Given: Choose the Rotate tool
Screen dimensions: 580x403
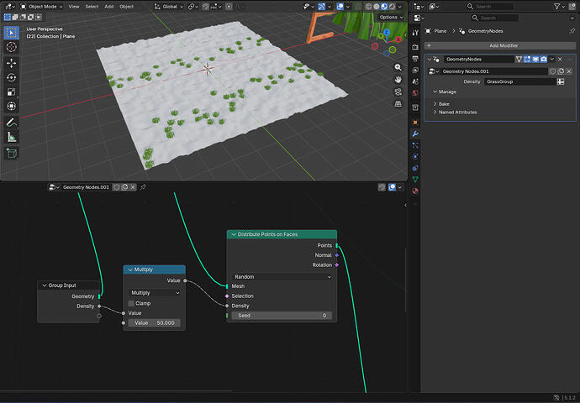Looking at the screenshot, I should click(x=12, y=77).
